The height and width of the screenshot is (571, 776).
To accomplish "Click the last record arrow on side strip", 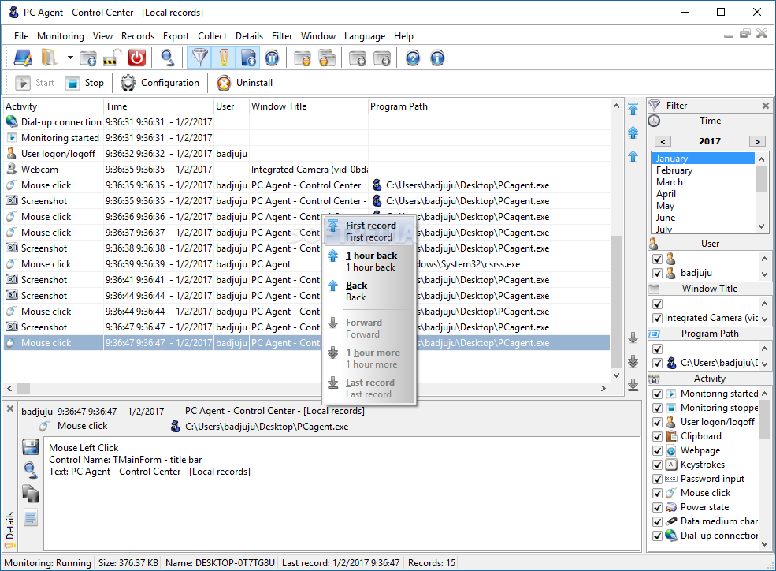I will [633, 384].
